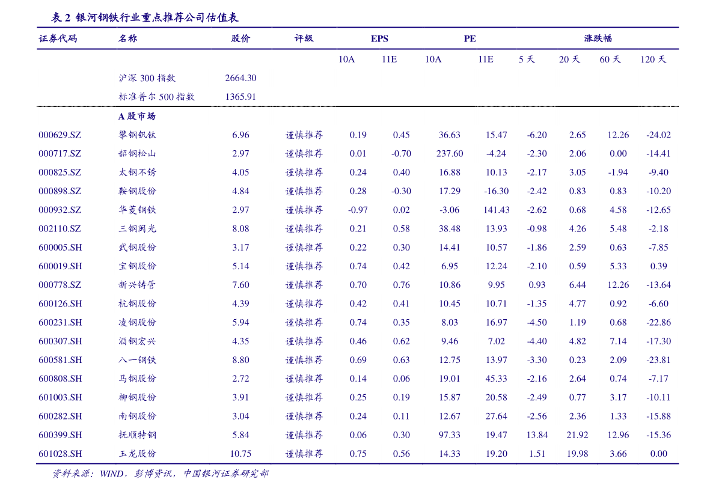The image size is (716, 491).
Task: Select the stock code 600019.SH
Action: 60,266
